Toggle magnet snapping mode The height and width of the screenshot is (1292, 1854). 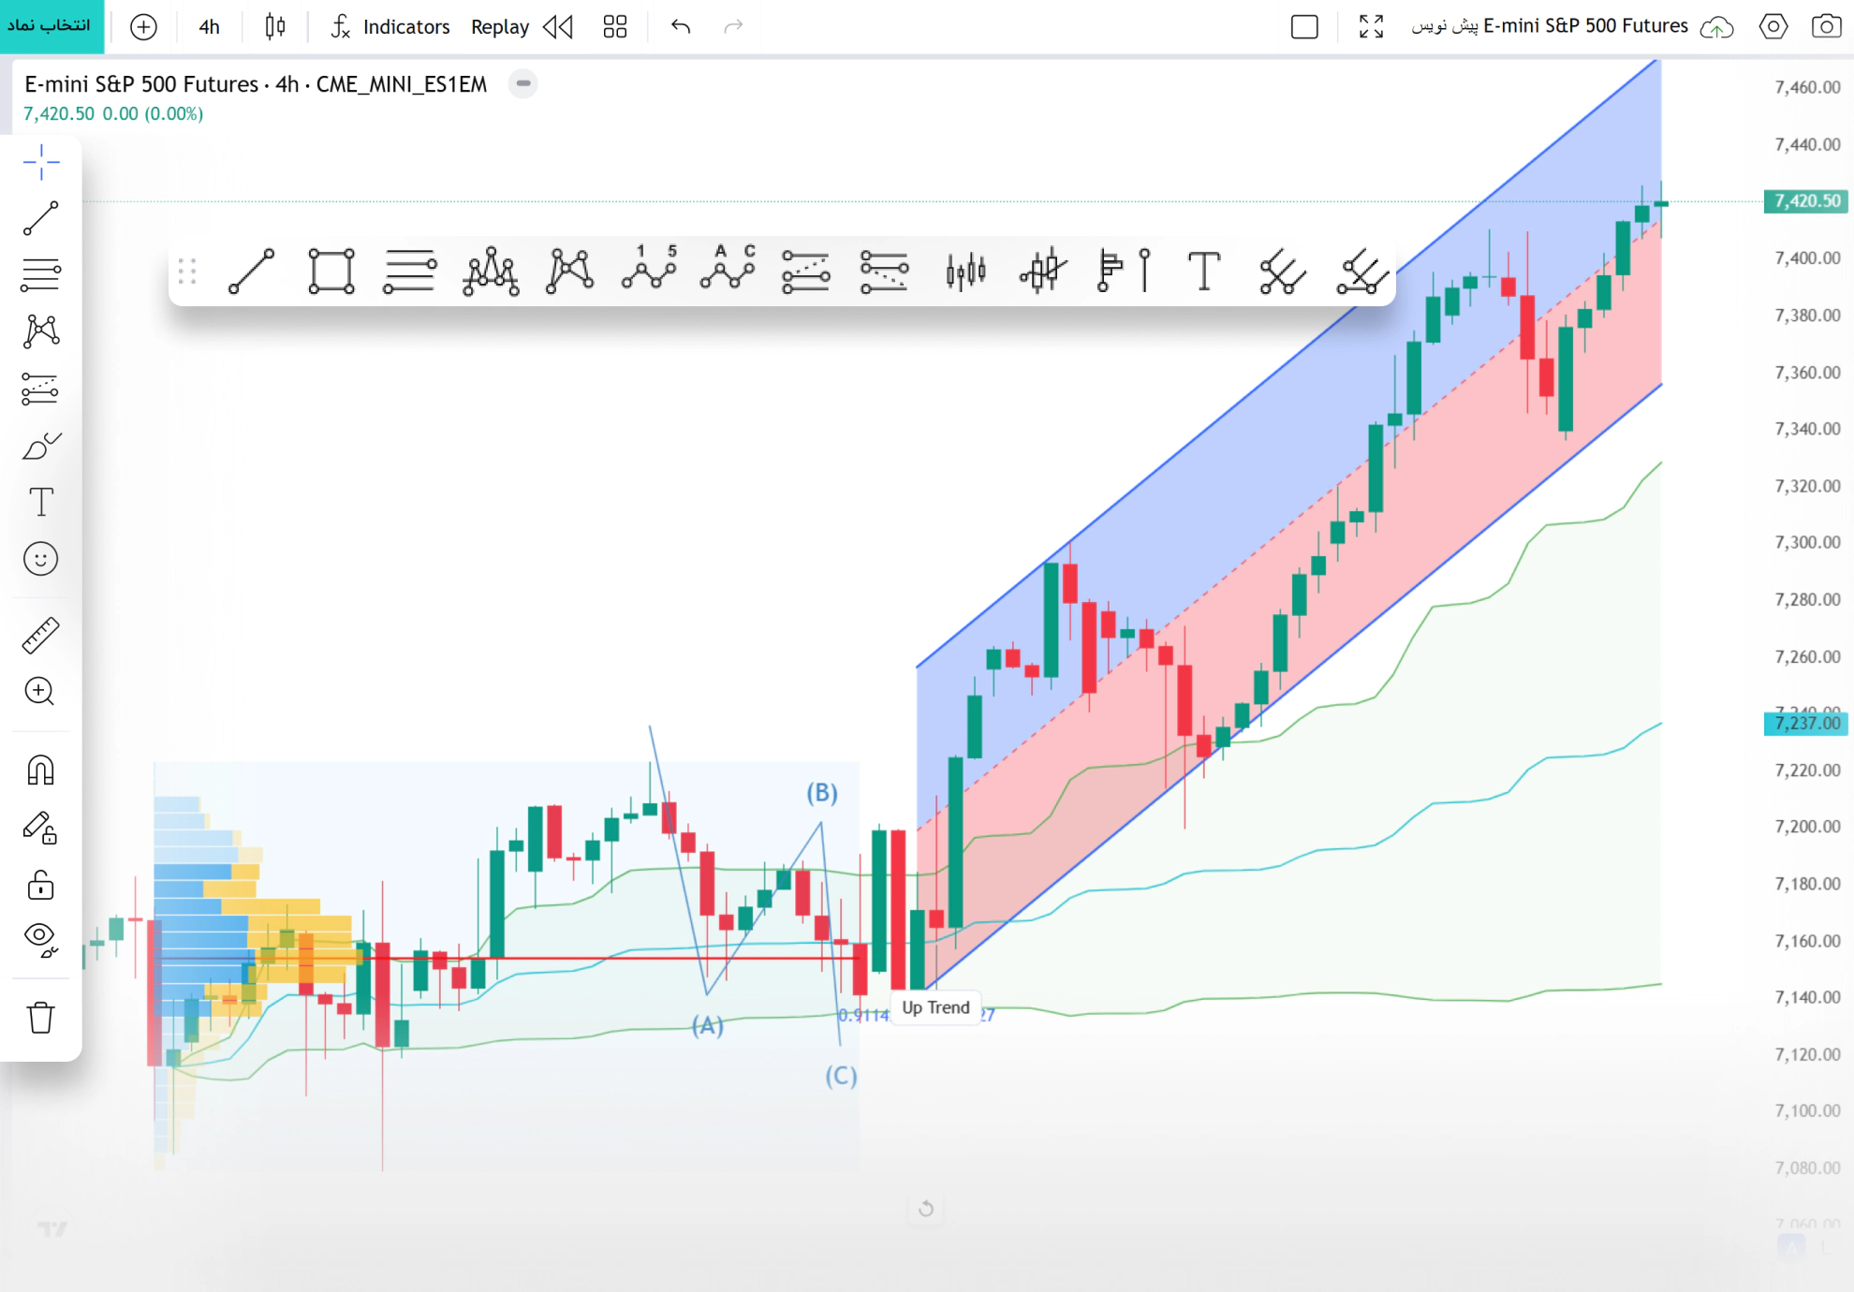pos(41,771)
